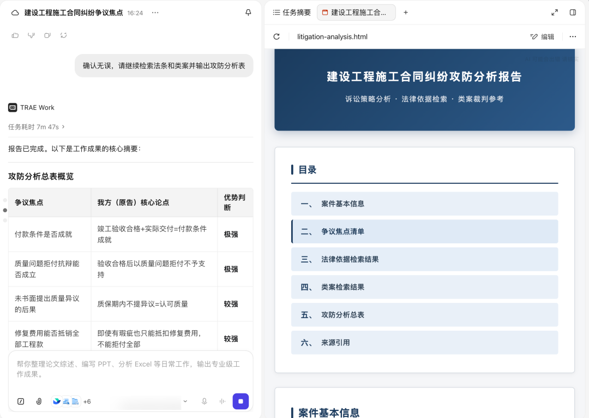Viewport: 589px width, 418px height.
Task: Click the blue bird tool icon in input bar
Action: click(57, 402)
